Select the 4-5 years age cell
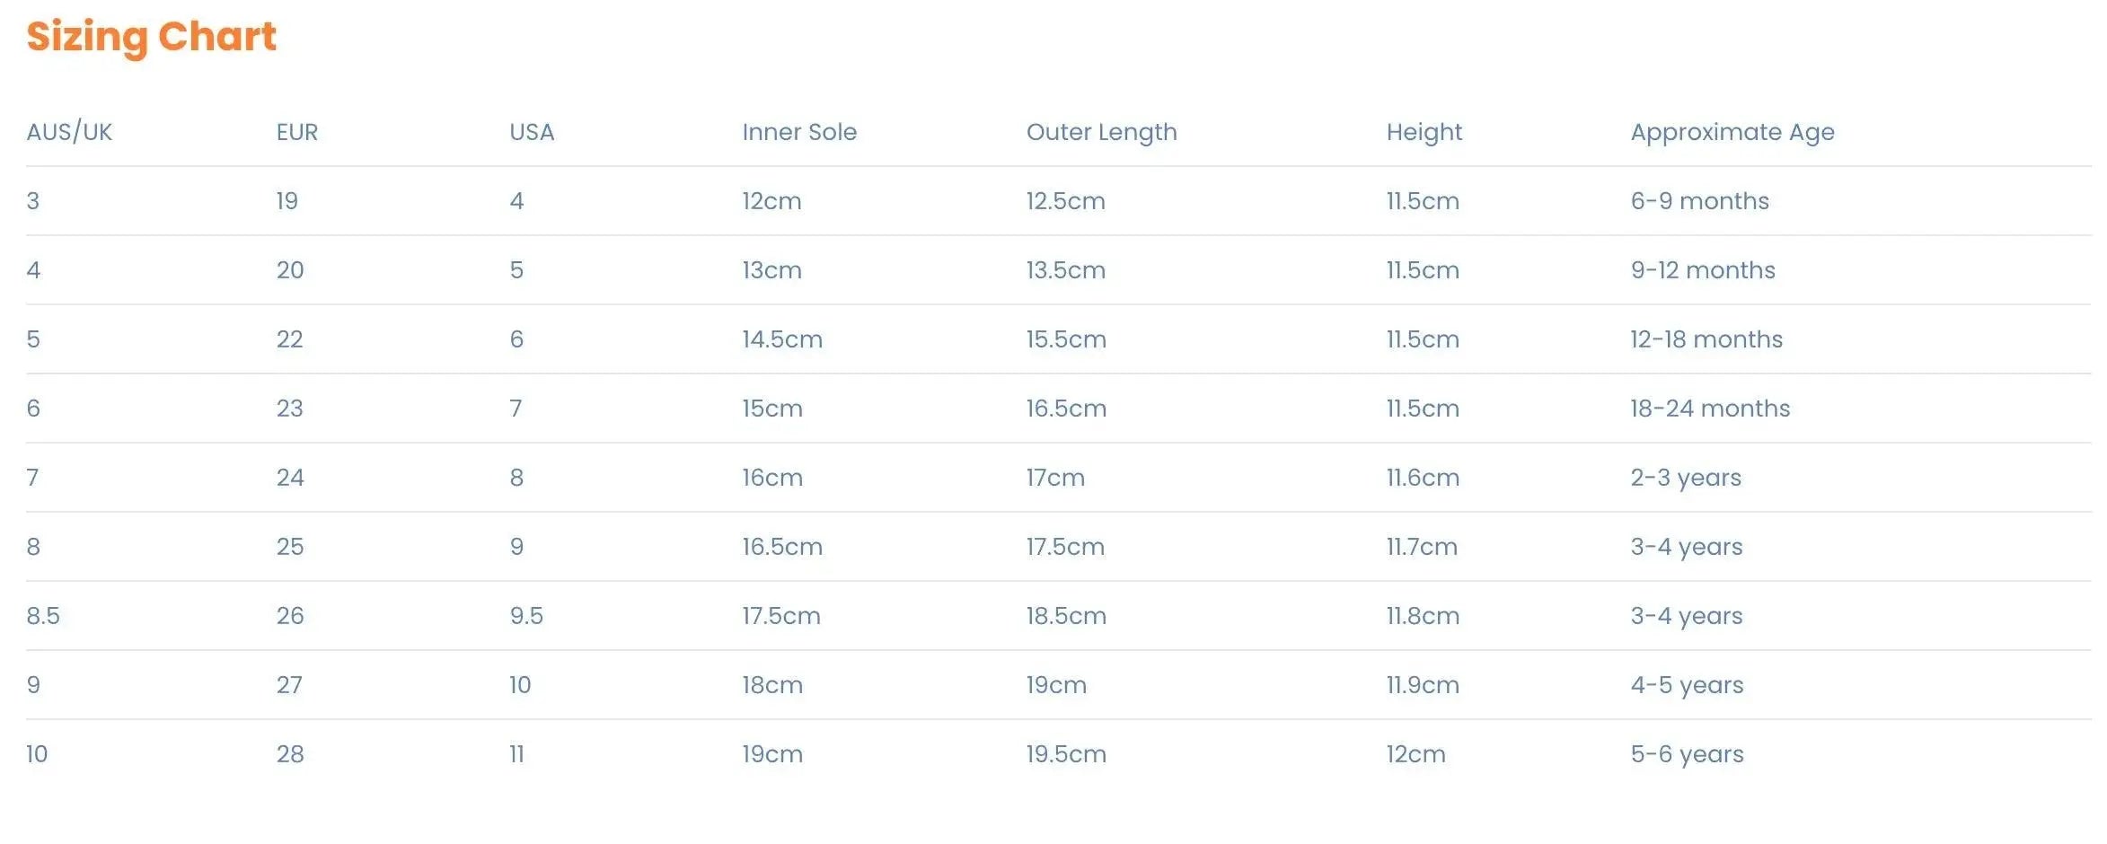This screenshot has height=844, width=2107. point(1687,685)
